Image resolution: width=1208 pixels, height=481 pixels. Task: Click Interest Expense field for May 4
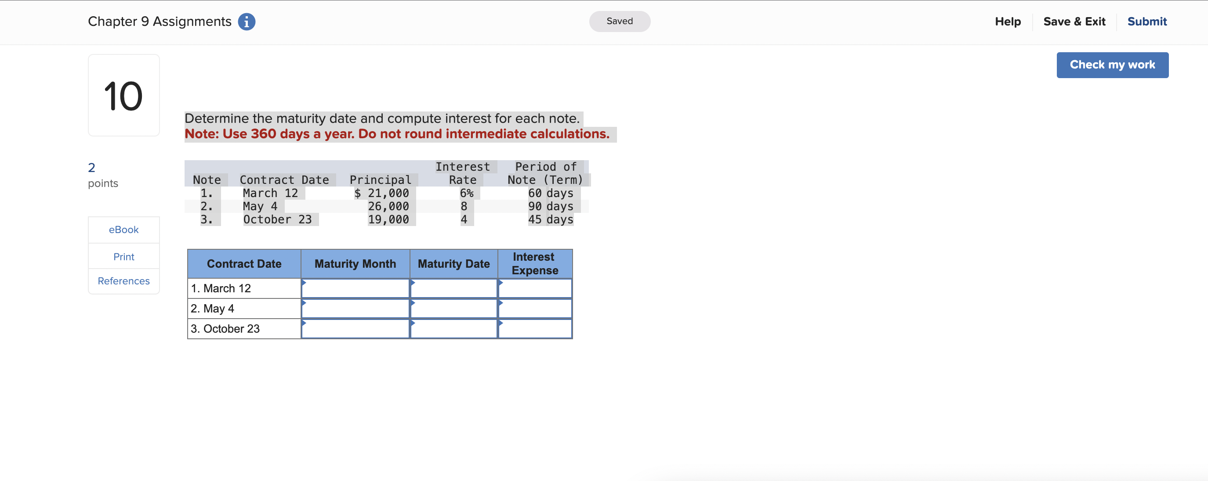(x=535, y=309)
